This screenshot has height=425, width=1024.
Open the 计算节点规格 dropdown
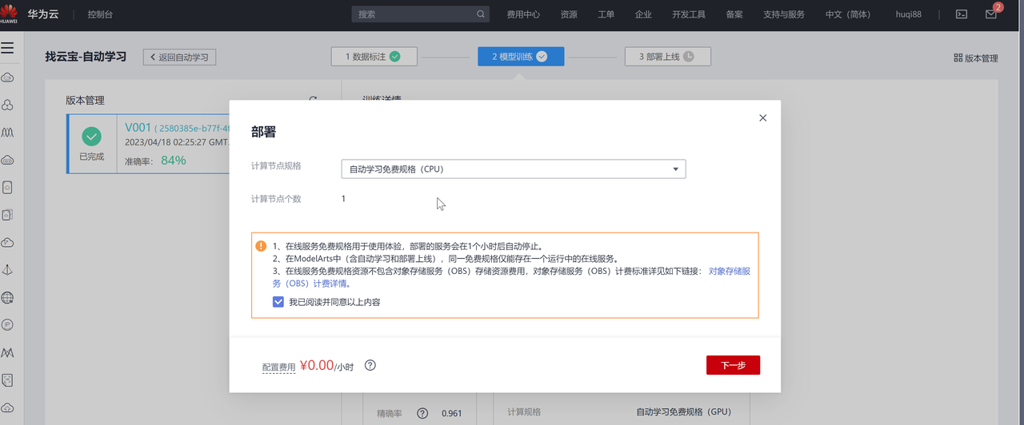click(x=514, y=169)
